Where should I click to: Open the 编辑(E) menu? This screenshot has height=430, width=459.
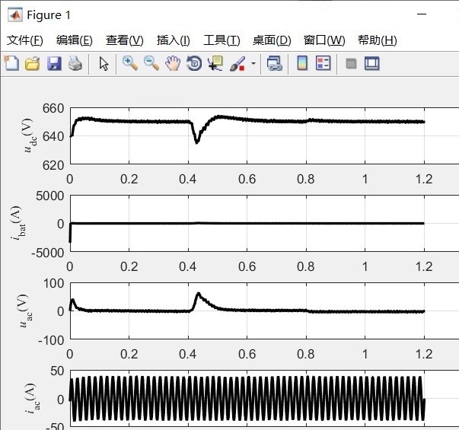(75, 40)
